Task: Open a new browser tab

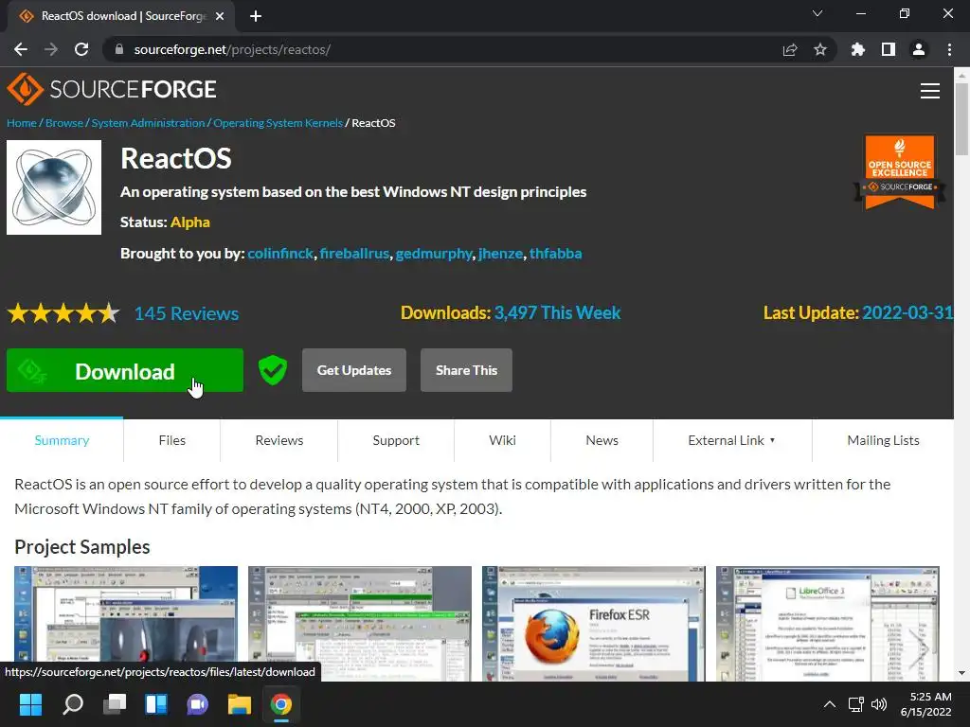Action: [x=256, y=16]
